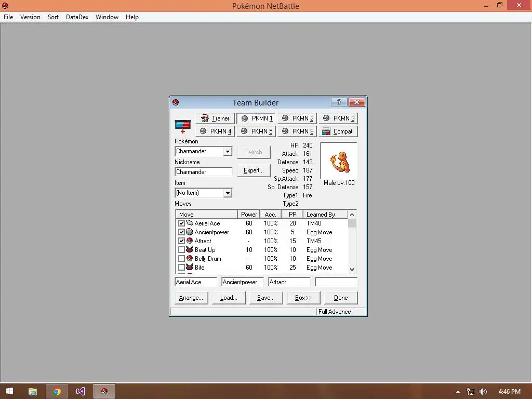
Task: Sort moves by Learned By column header
Action: point(325,215)
